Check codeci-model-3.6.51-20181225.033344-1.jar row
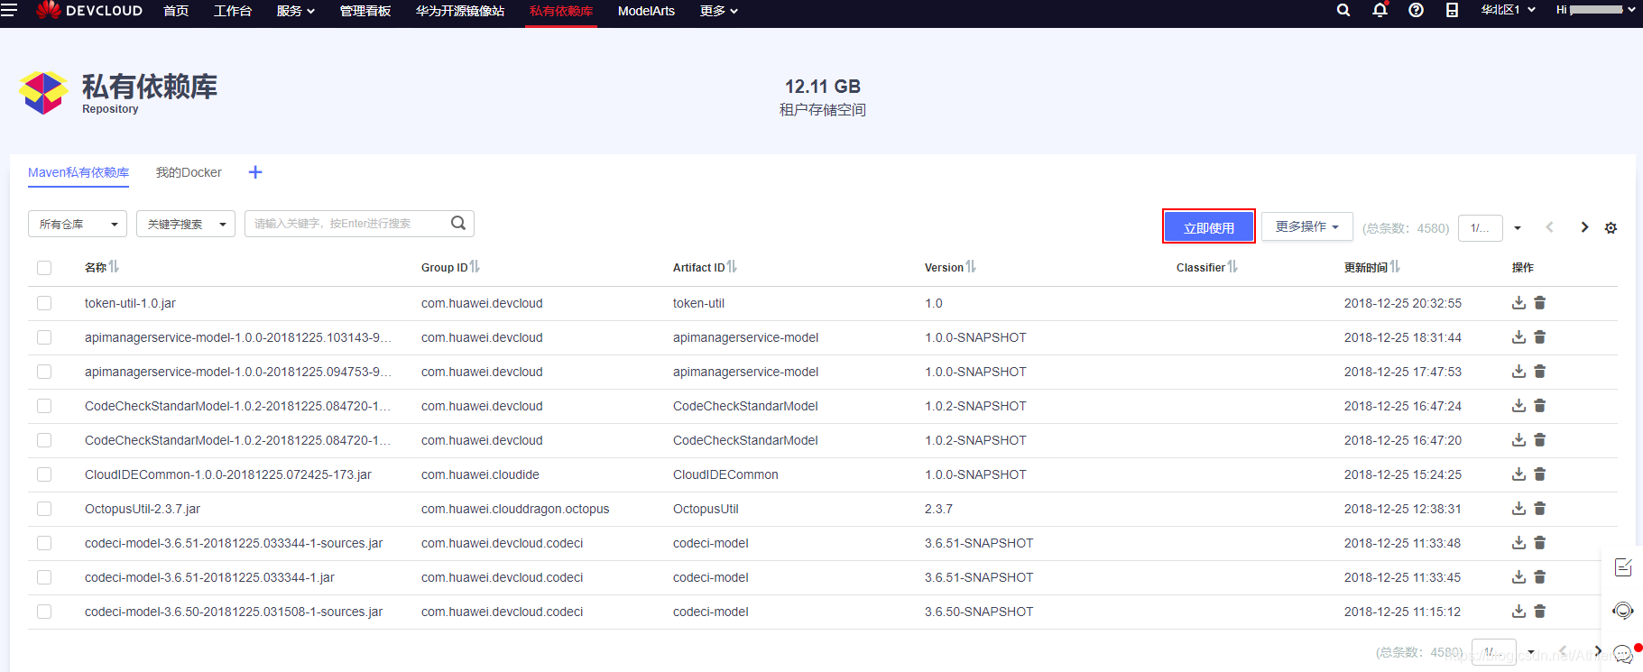 (44, 577)
